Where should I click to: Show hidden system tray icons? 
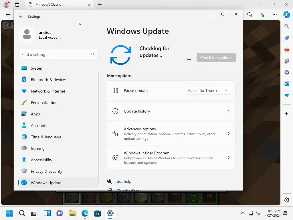pyautogui.click(x=243, y=213)
